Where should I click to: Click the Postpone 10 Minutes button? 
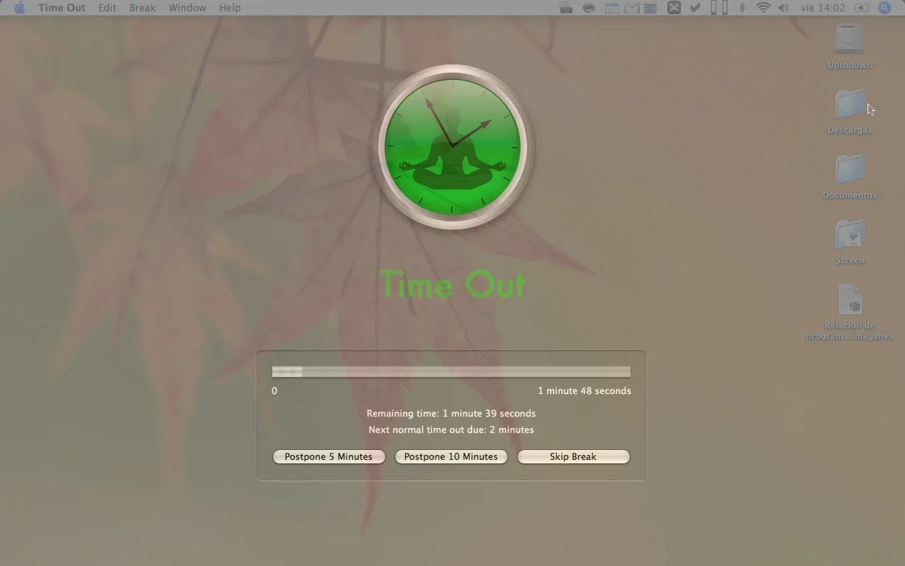click(451, 457)
